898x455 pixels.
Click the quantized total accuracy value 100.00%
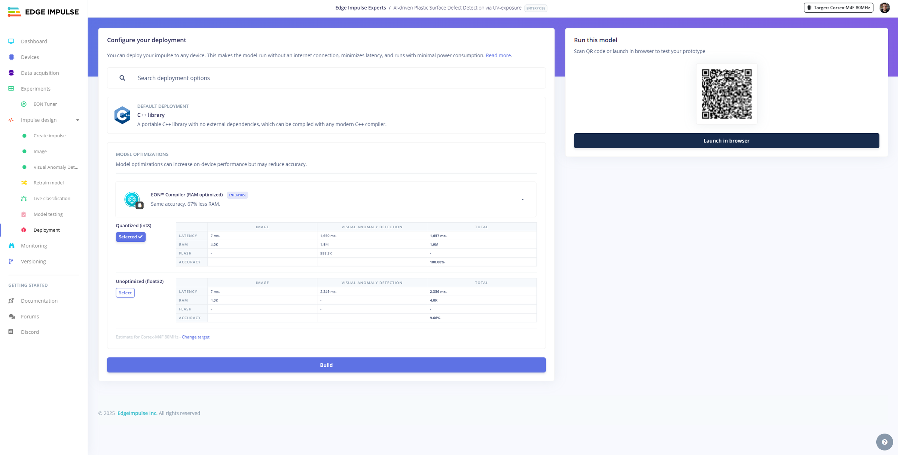[x=437, y=262]
